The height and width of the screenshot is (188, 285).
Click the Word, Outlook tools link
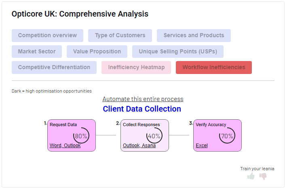[65, 146]
